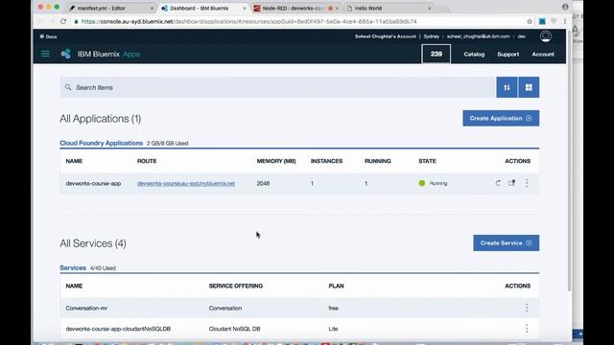Bookmark page with the star icon
The height and width of the screenshot is (345, 614).
[x=530, y=21]
